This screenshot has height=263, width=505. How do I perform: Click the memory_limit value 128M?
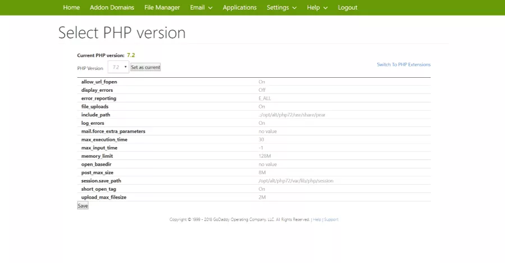point(265,156)
